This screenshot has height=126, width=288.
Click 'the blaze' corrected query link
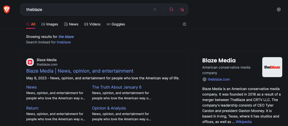(66, 37)
